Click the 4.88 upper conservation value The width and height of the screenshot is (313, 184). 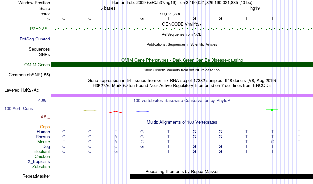click(42, 100)
